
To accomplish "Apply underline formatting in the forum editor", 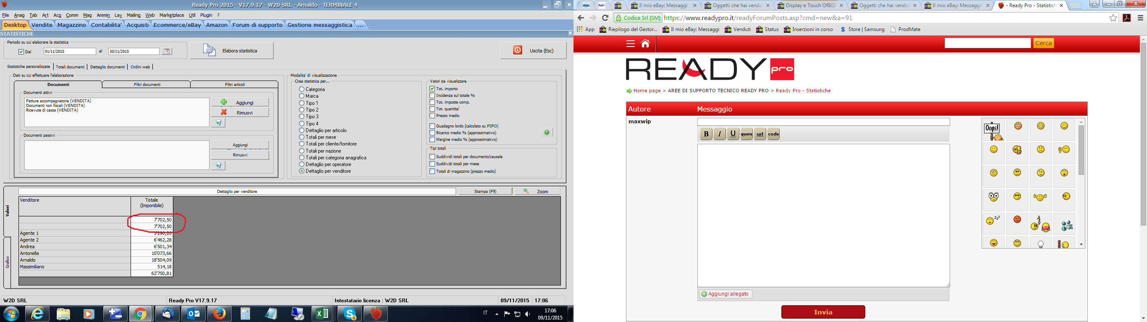I will click(x=733, y=134).
